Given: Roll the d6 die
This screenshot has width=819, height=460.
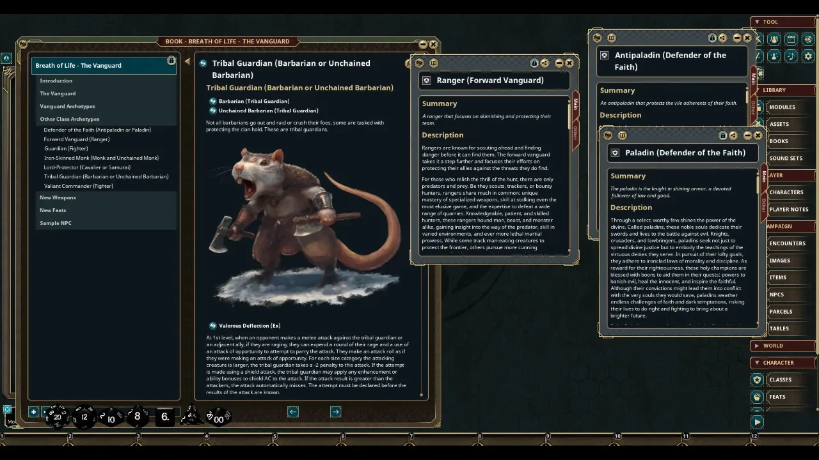Looking at the screenshot, I should tap(164, 417).
